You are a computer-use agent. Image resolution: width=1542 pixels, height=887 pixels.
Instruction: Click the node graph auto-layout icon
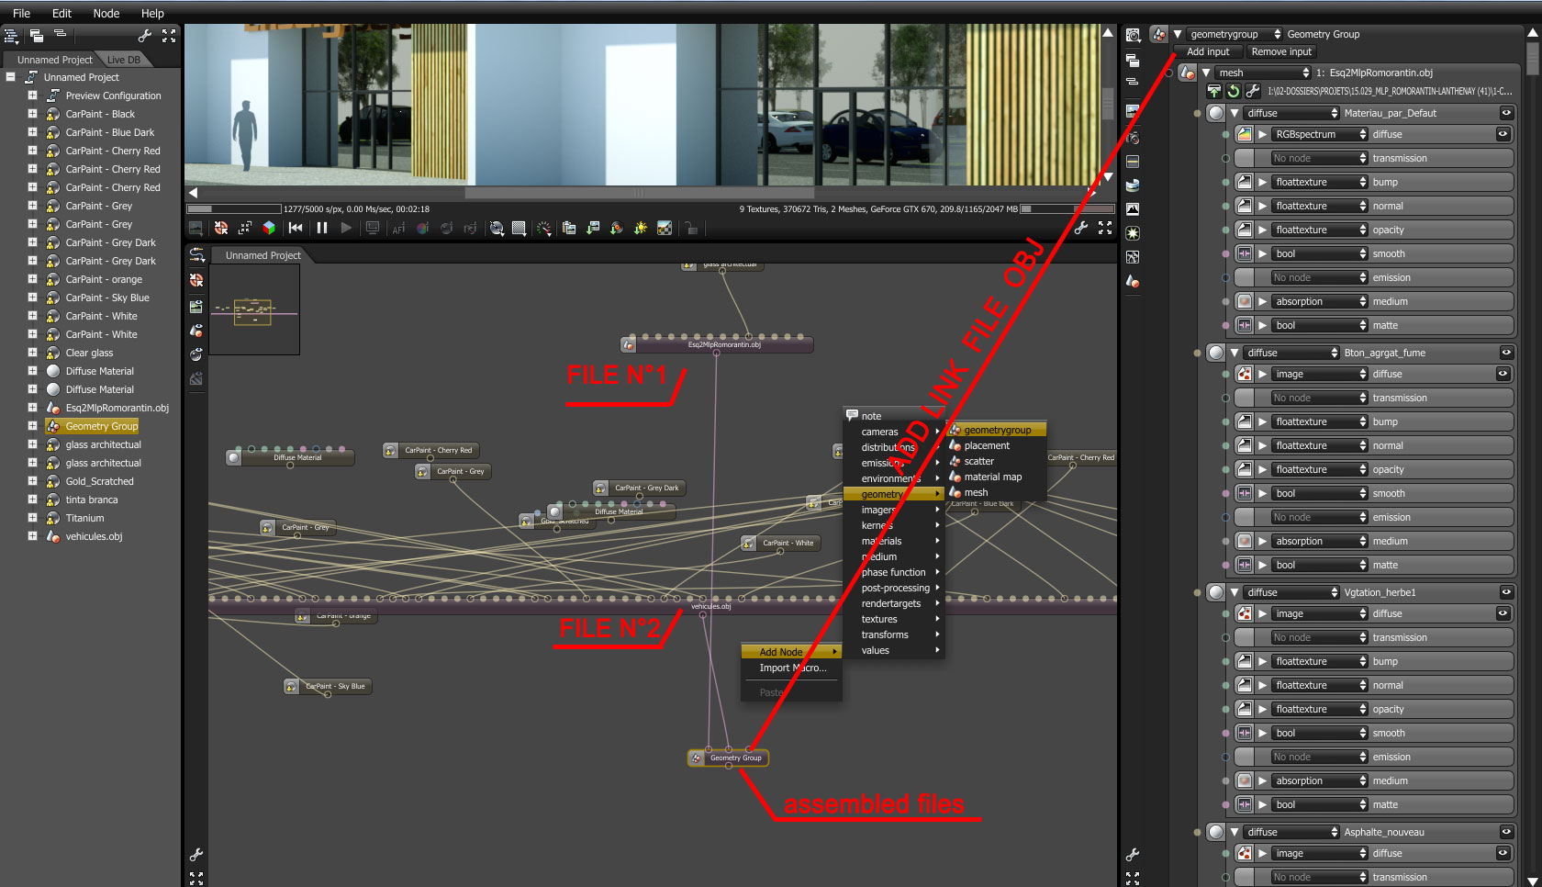point(196,254)
